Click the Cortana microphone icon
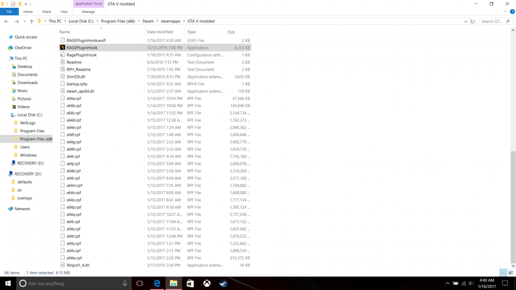 coord(125,283)
